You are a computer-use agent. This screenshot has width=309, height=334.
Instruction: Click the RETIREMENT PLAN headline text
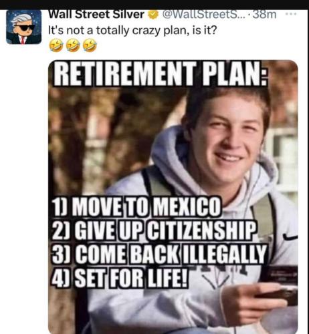tap(161, 73)
